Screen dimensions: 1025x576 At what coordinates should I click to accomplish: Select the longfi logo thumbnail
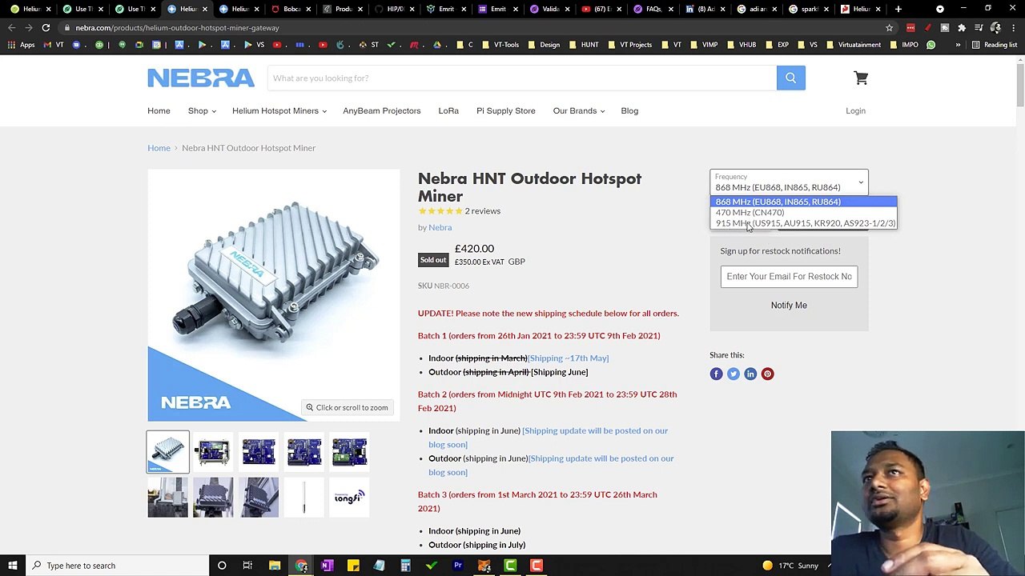click(x=349, y=497)
